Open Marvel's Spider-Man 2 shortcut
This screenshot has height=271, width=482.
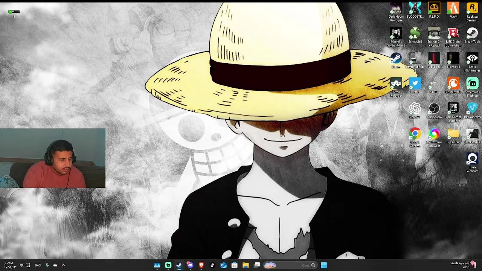click(396, 37)
